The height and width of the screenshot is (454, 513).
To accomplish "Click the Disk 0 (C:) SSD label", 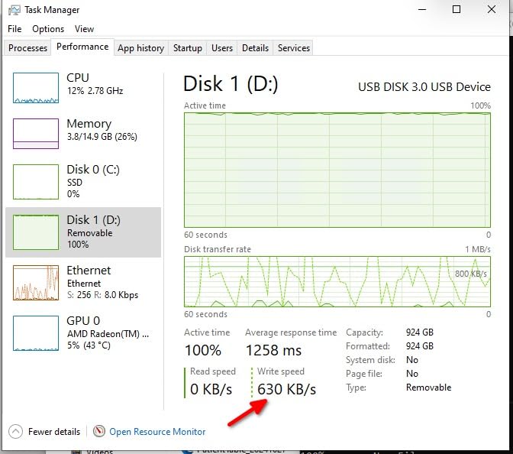I will 93,181.
